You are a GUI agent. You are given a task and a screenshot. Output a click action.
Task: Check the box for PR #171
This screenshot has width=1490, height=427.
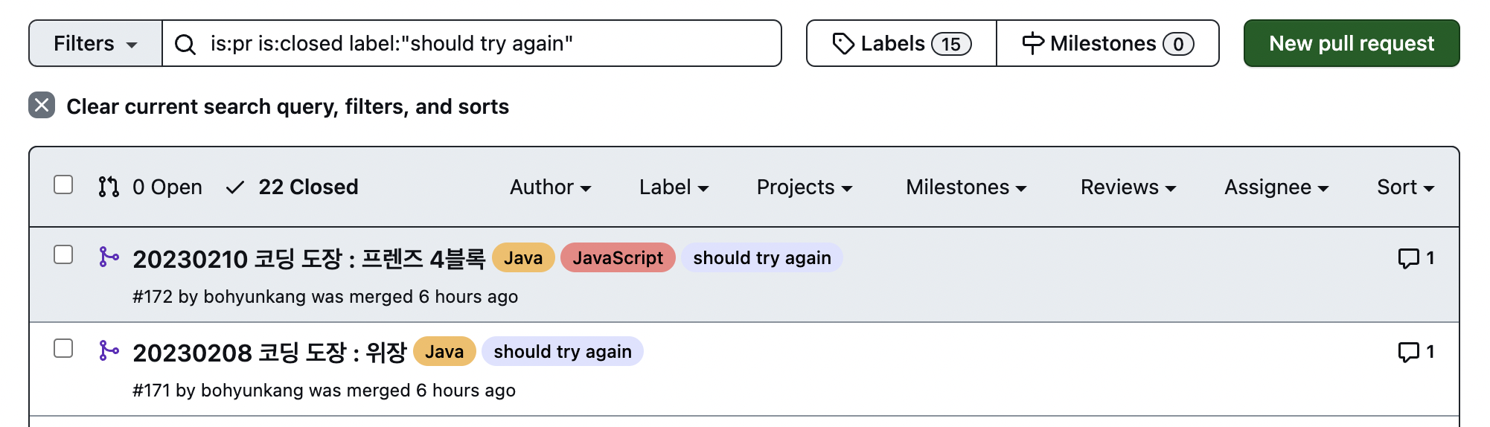coord(63,349)
